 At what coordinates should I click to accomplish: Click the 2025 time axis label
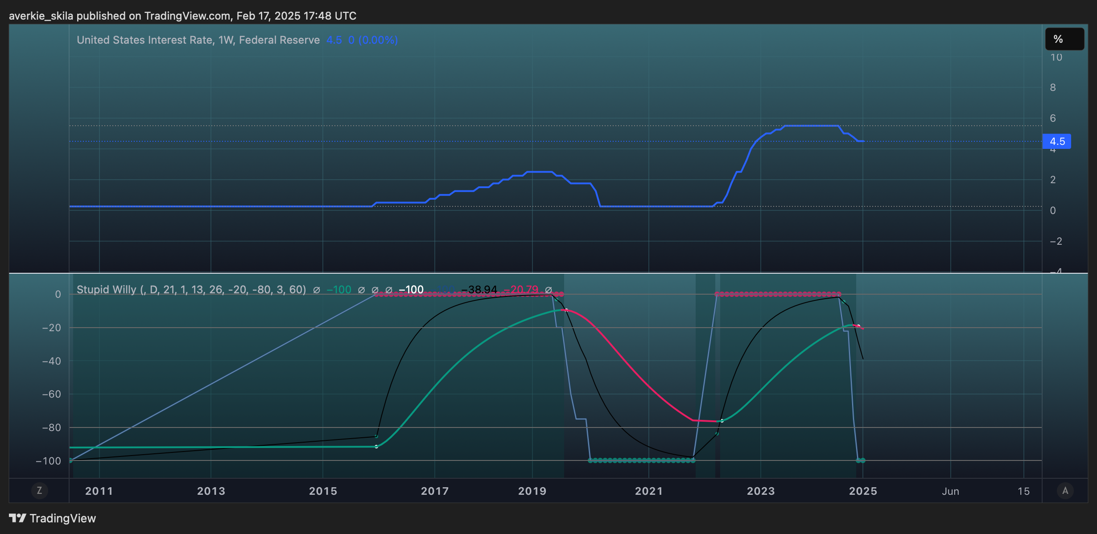[x=863, y=491]
